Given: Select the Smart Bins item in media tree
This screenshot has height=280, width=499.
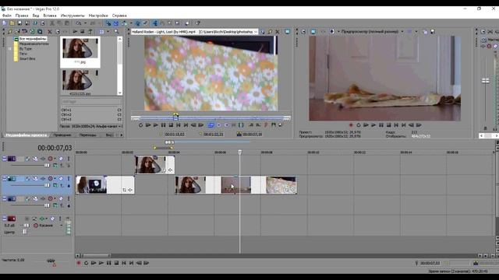Looking at the screenshot, I should [27, 59].
